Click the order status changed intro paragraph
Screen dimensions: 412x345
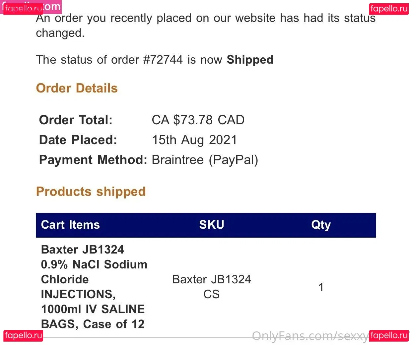point(205,25)
